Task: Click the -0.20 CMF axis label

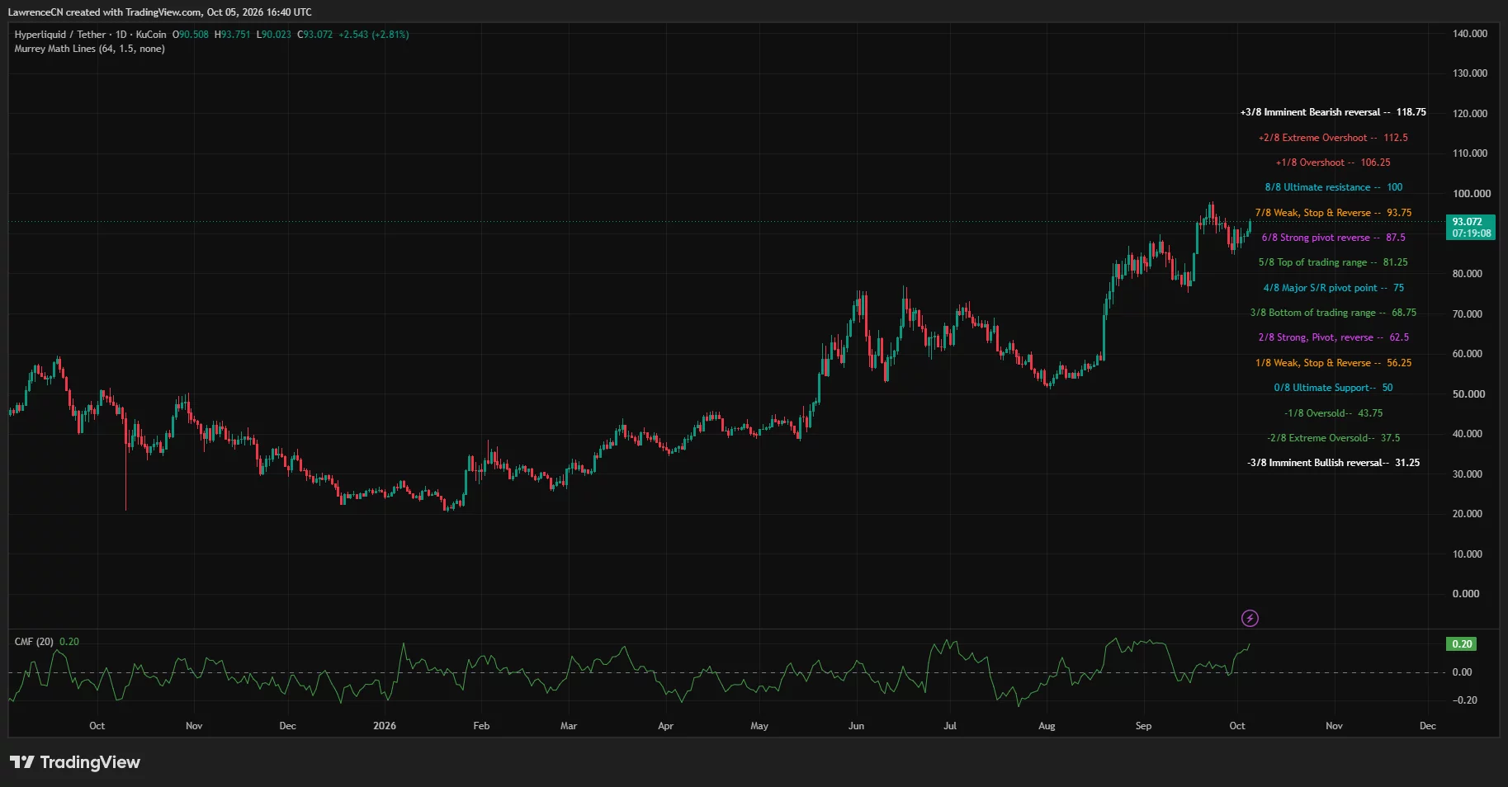Action: 1464,700
